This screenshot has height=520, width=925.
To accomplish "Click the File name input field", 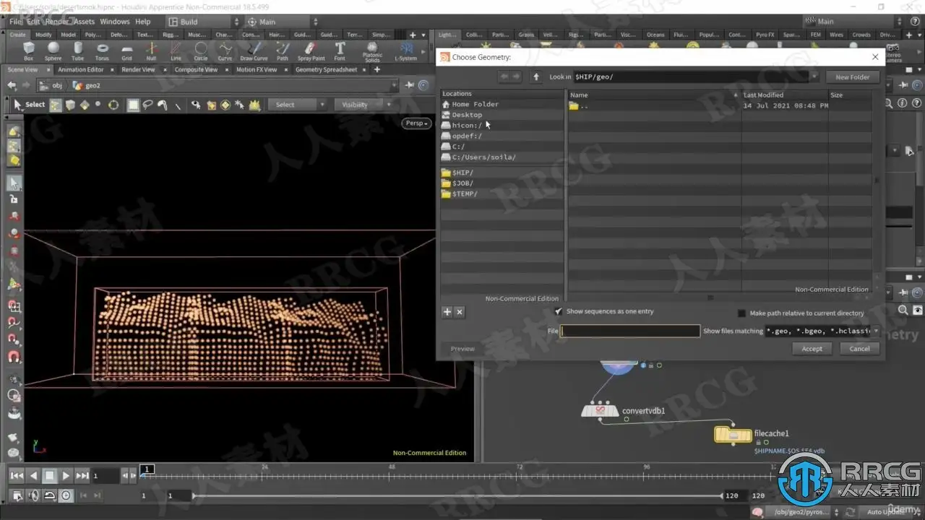I will click(630, 331).
